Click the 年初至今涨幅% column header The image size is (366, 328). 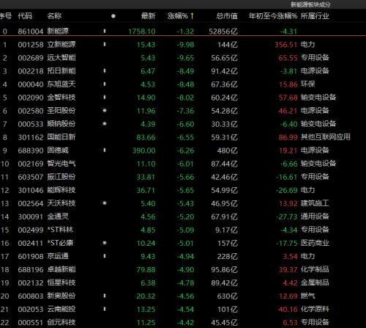tap(273, 16)
